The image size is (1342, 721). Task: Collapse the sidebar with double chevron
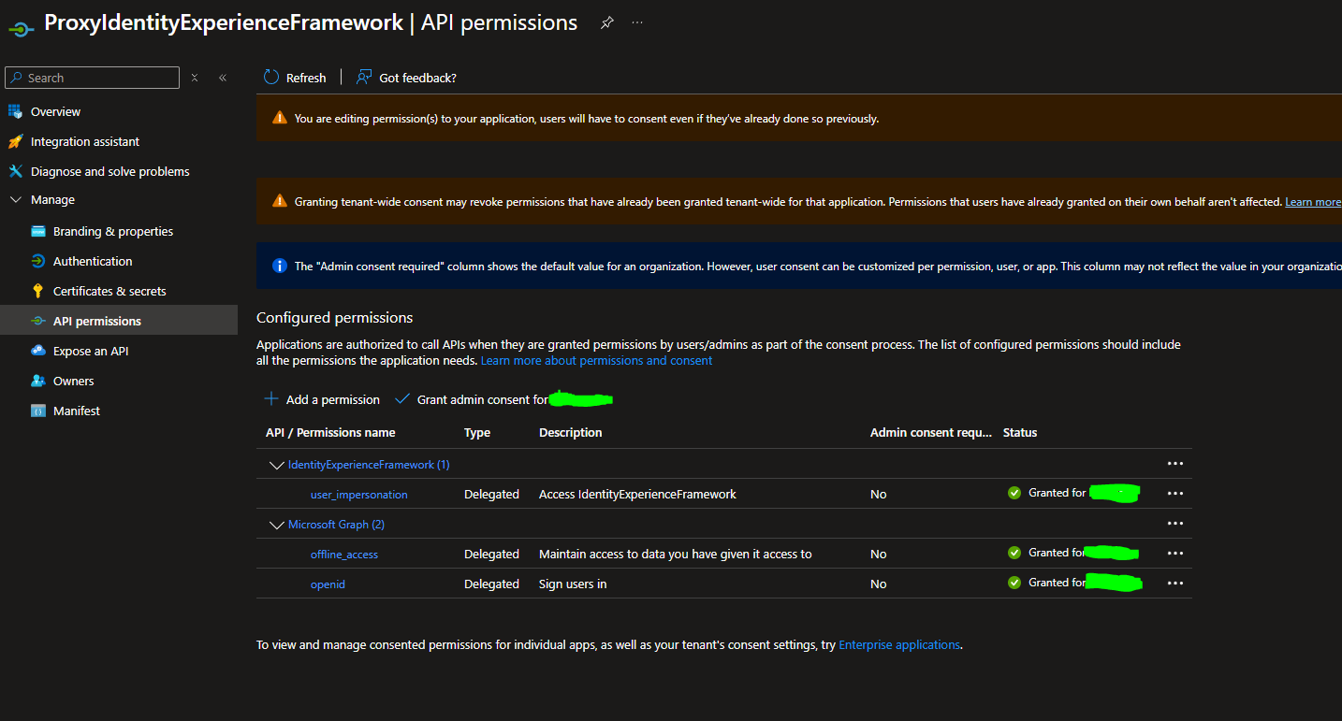coord(223,78)
